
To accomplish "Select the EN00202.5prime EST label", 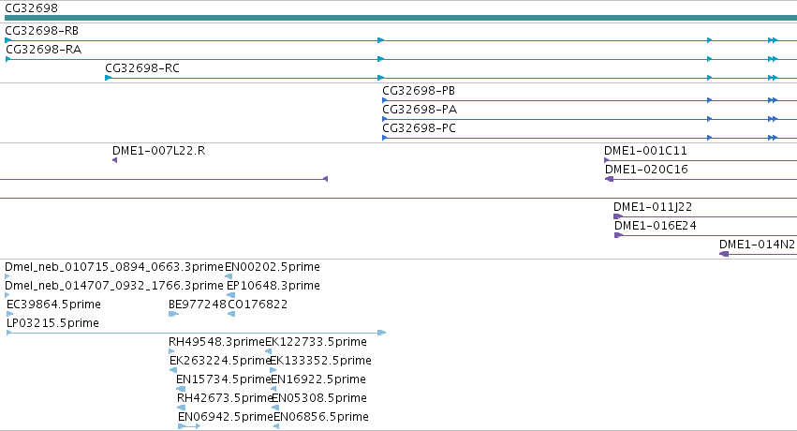I will click(273, 267).
